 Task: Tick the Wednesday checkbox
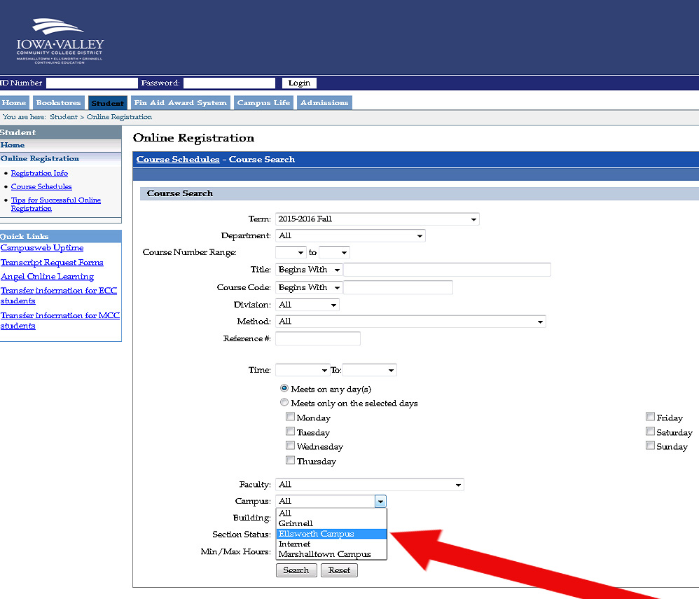tap(290, 446)
